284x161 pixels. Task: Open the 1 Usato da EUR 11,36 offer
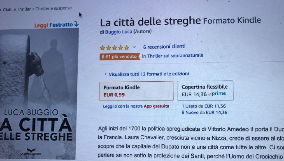pyautogui.click(x=204, y=106)
